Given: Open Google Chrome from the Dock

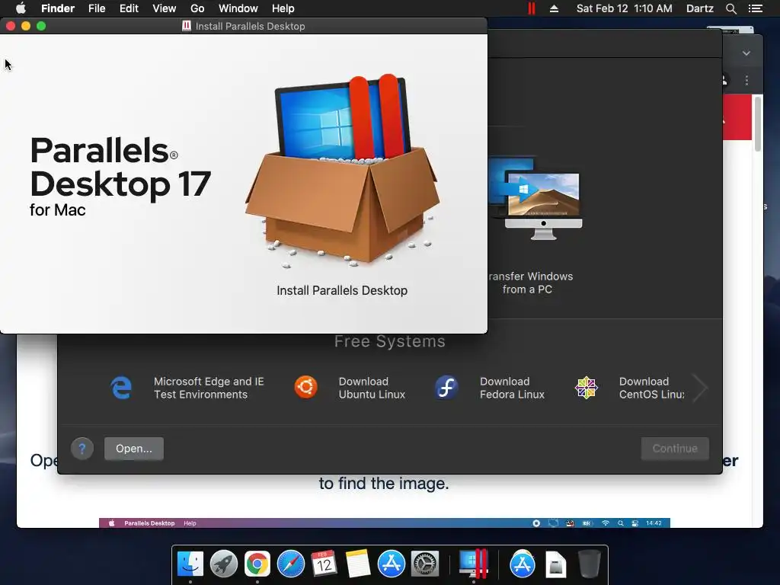Looking at the screenshot, I should pos(257,564).
